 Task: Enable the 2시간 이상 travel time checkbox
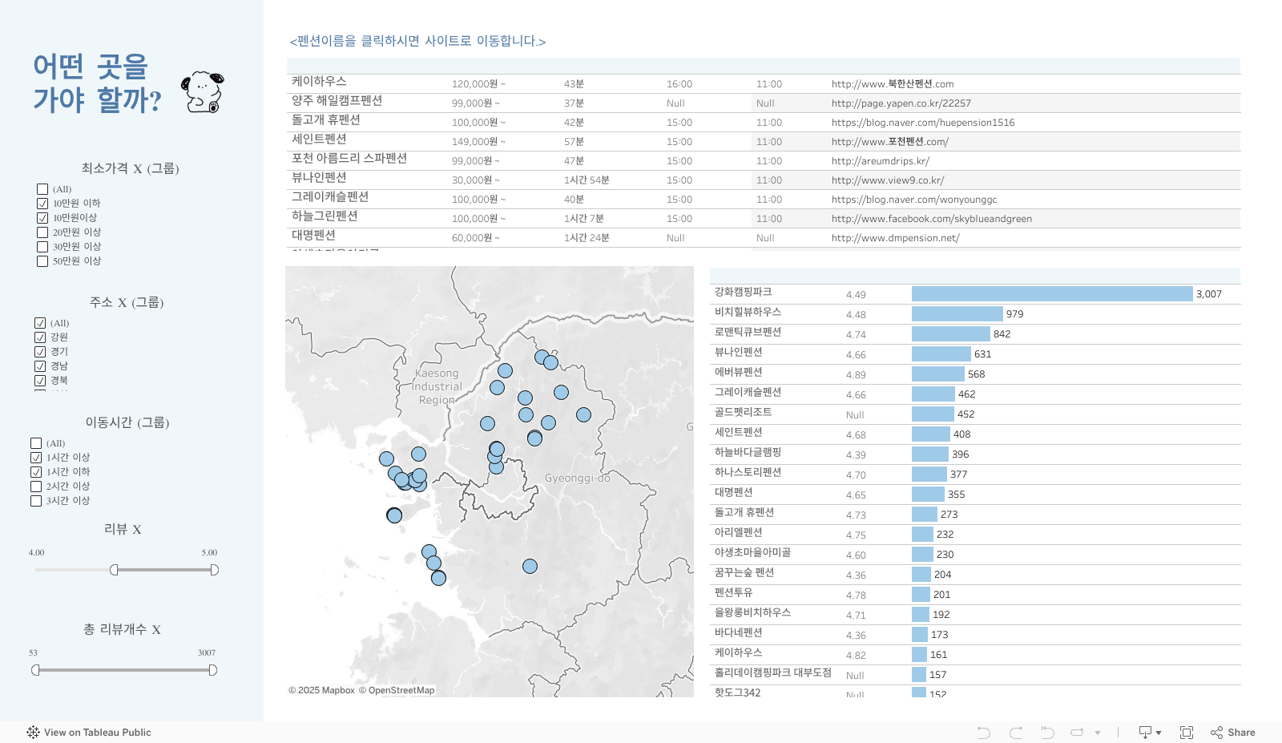tap(36, 487)
